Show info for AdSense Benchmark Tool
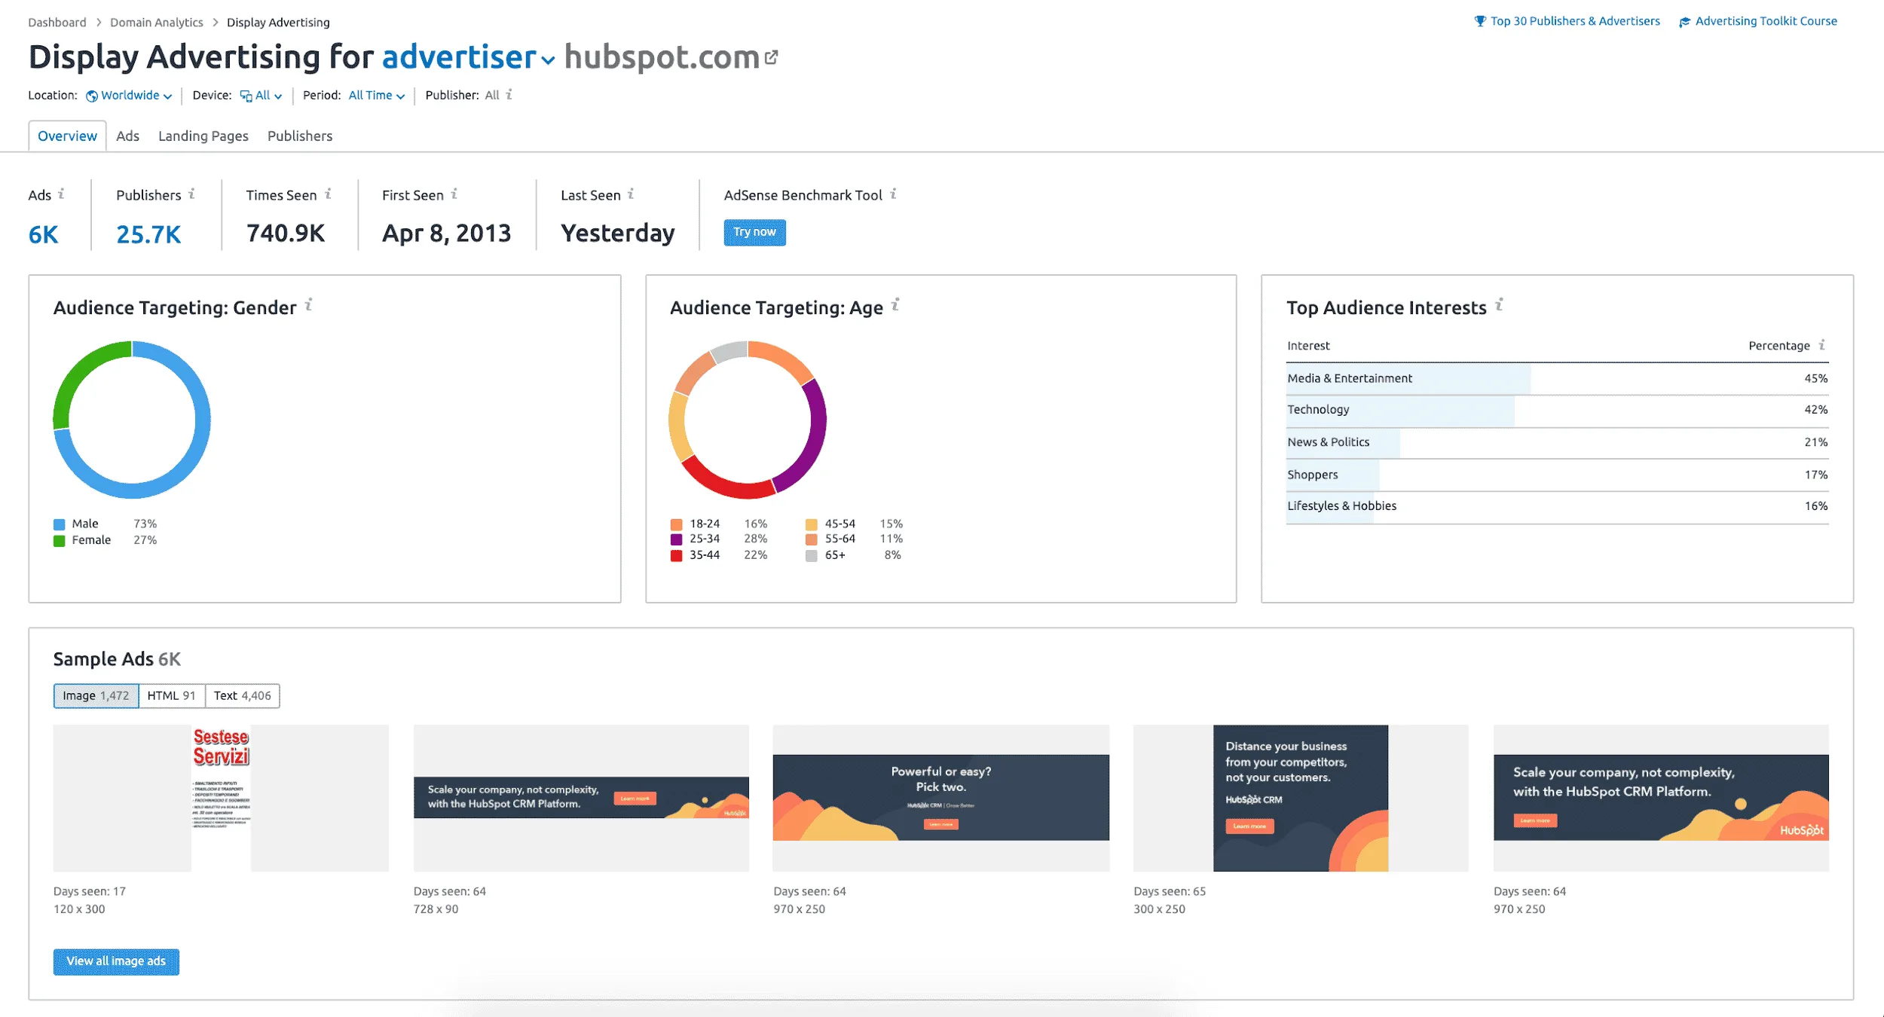 click(893, 194)
